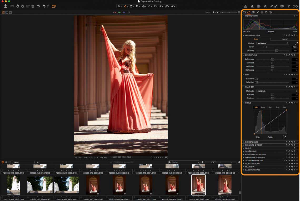Tick checkbox under IMG_6965 thumbnail
Viewport: 300px width, 201px height.
pos(2,197)
